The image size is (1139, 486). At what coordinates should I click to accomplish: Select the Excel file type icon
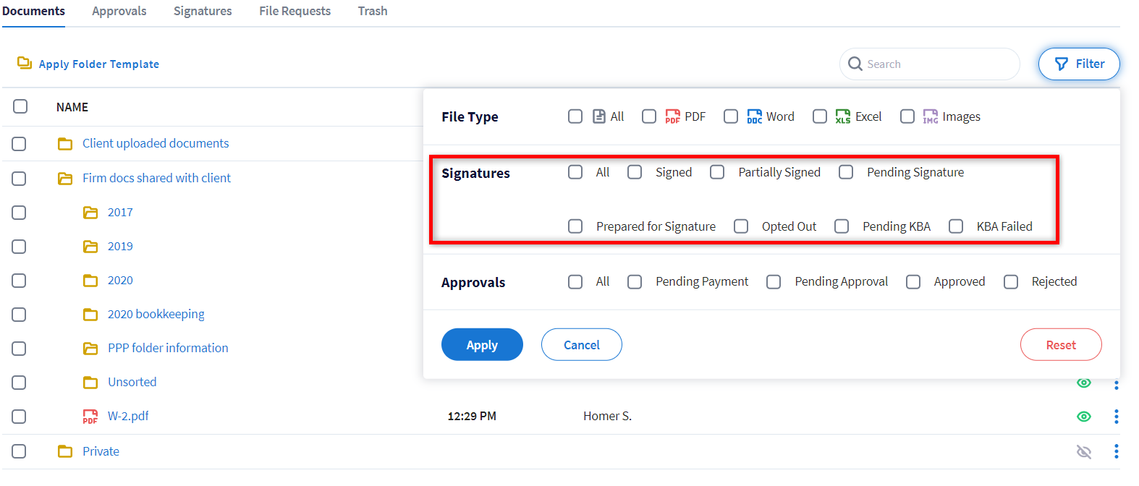coord(842,116)
